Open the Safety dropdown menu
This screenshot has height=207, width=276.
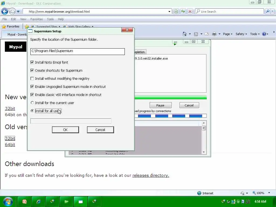click(x=241, y=34)
